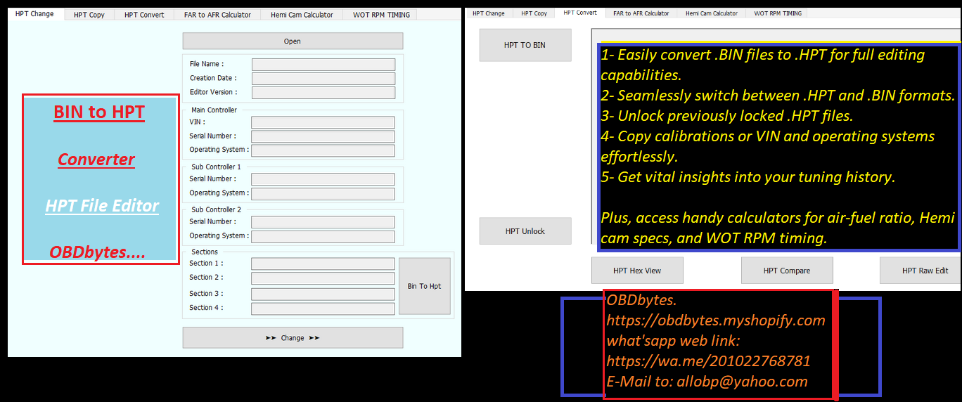Image resolution: width=962 pixels, height=402 pixels.
Task: Open FAR to AFR Calculator tab in left window
Action: click(217, 15)
